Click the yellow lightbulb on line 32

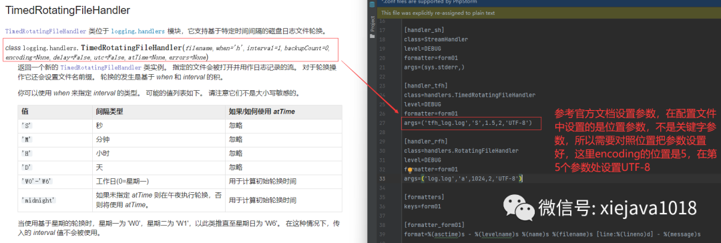[410, 170]
